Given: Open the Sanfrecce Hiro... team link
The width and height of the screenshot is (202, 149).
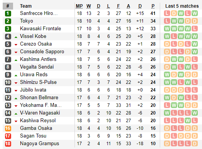Looking at the screenshot, I should [x=39, y=13].
